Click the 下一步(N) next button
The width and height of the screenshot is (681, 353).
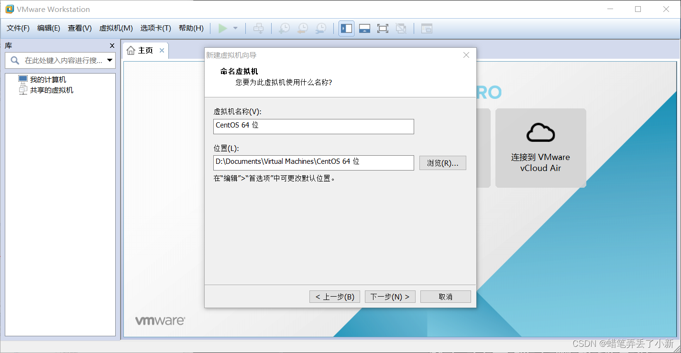390,297
